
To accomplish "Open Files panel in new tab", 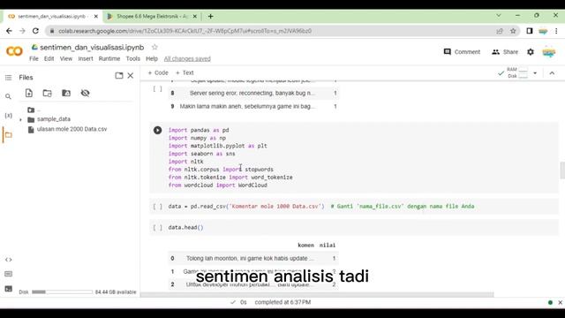I will [x=119, y=76].
